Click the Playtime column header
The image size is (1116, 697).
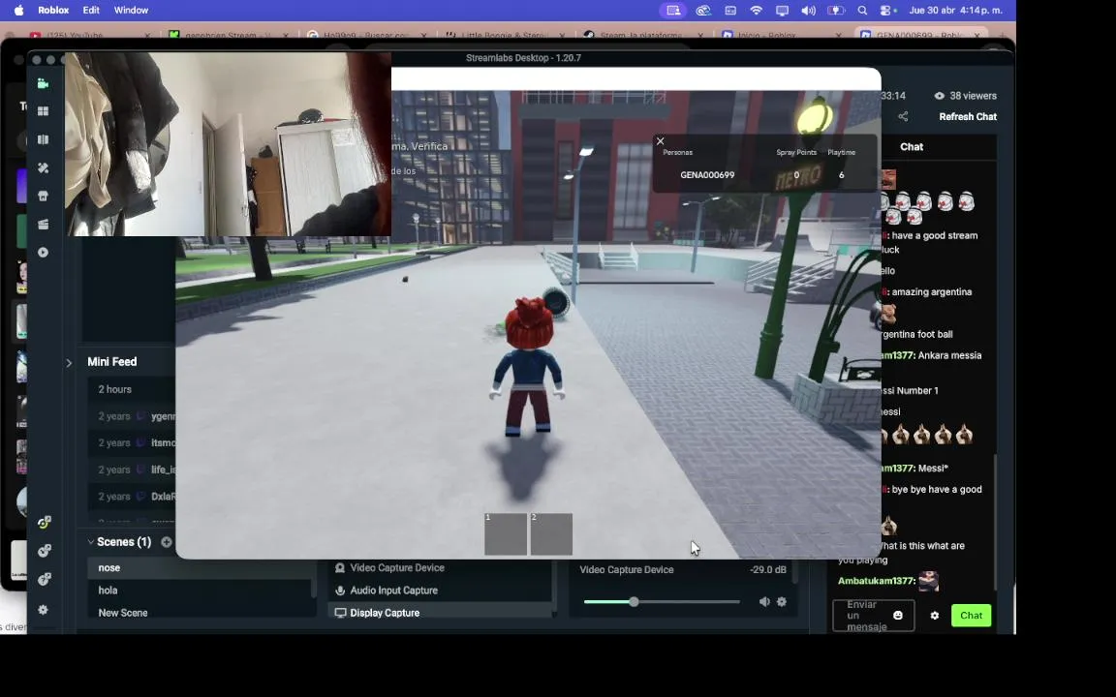point(841,152)
